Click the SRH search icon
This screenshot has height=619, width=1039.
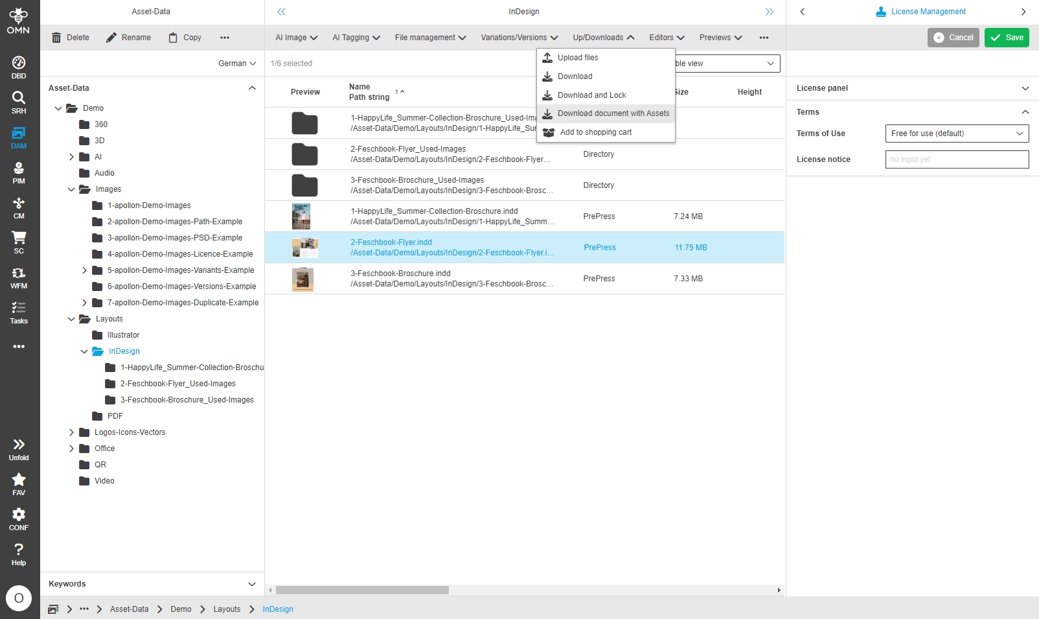19,102
